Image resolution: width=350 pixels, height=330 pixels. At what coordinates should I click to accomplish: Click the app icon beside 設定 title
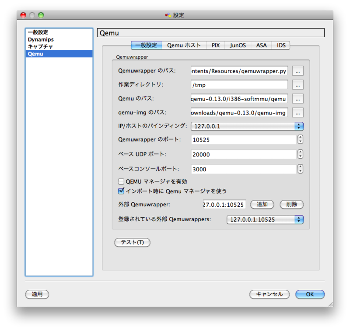[x=168, y=15]
